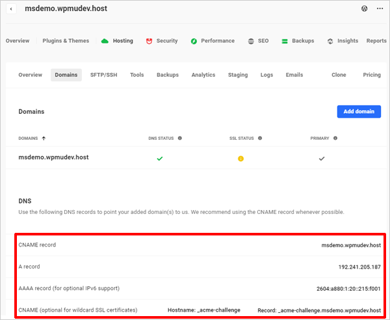The width and height of the screenshot is (390, 320).
Task: Click the Performance lightning icon
Action: [194, 42]
